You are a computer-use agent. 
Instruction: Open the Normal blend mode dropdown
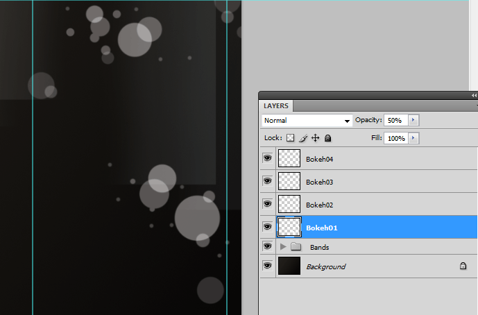[307, 121]
